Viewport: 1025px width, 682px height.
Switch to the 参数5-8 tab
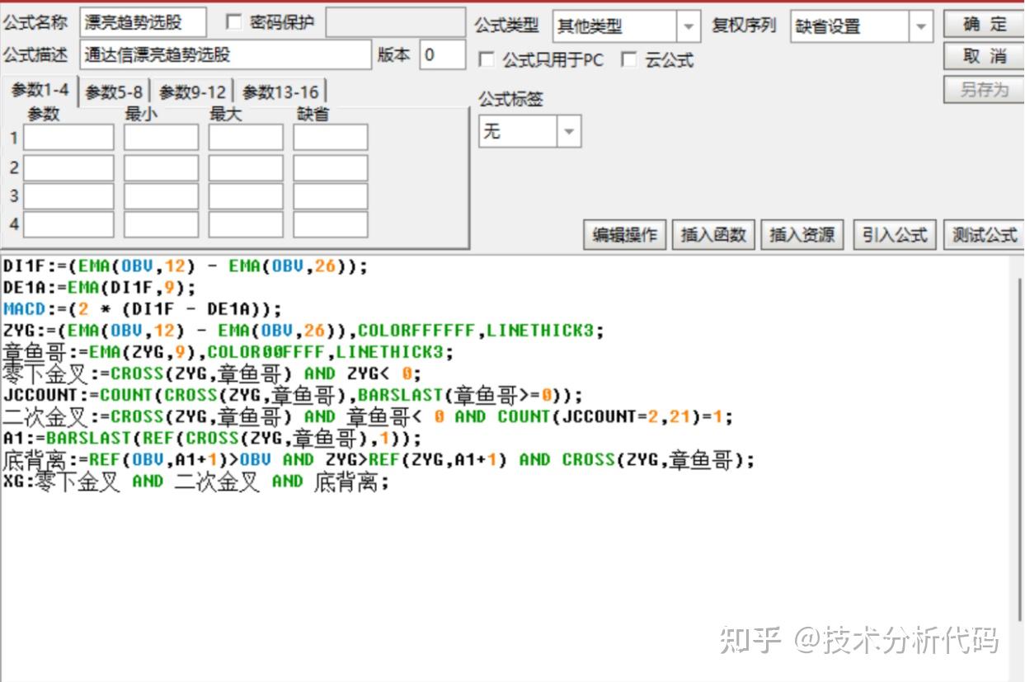coord(114,92)
